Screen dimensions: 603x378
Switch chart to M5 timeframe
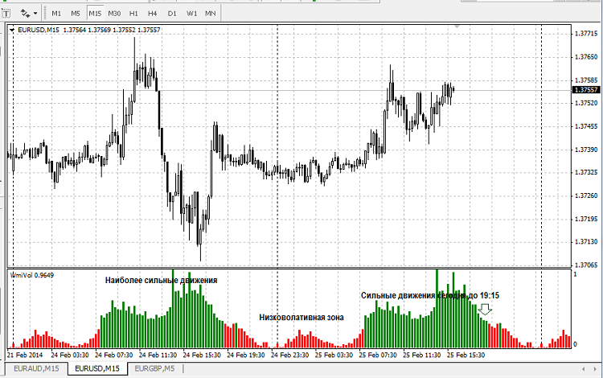(x=75, y=14)
